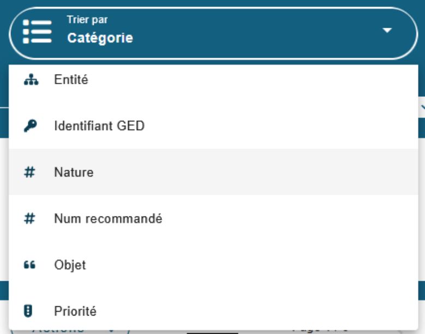Image resolution: width=425 pixels, height=334 pixels.
Task: Choose Identifiant GED from the sort list
Action: pyautogui.click(x=99, y=126)
